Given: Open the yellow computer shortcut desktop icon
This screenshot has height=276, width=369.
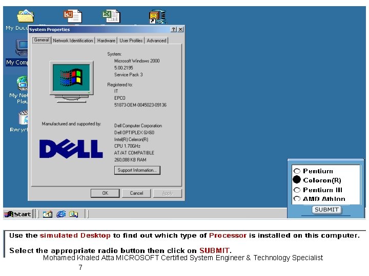Looking at the screenshot, I should pyautogui.click(x=158, y=16).
